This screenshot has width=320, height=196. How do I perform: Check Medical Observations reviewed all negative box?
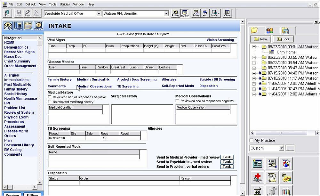(x=177, y=101)
